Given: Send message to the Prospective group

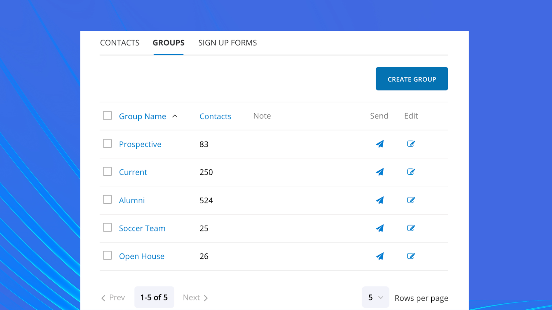Looking at the screenshot, I should pos(379,144).
